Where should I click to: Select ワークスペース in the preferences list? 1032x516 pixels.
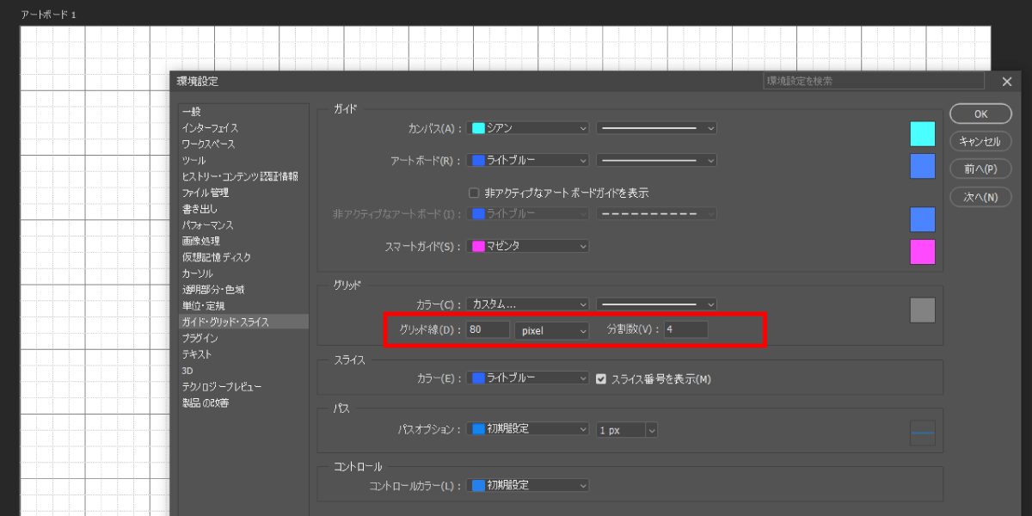pos(243,144)
